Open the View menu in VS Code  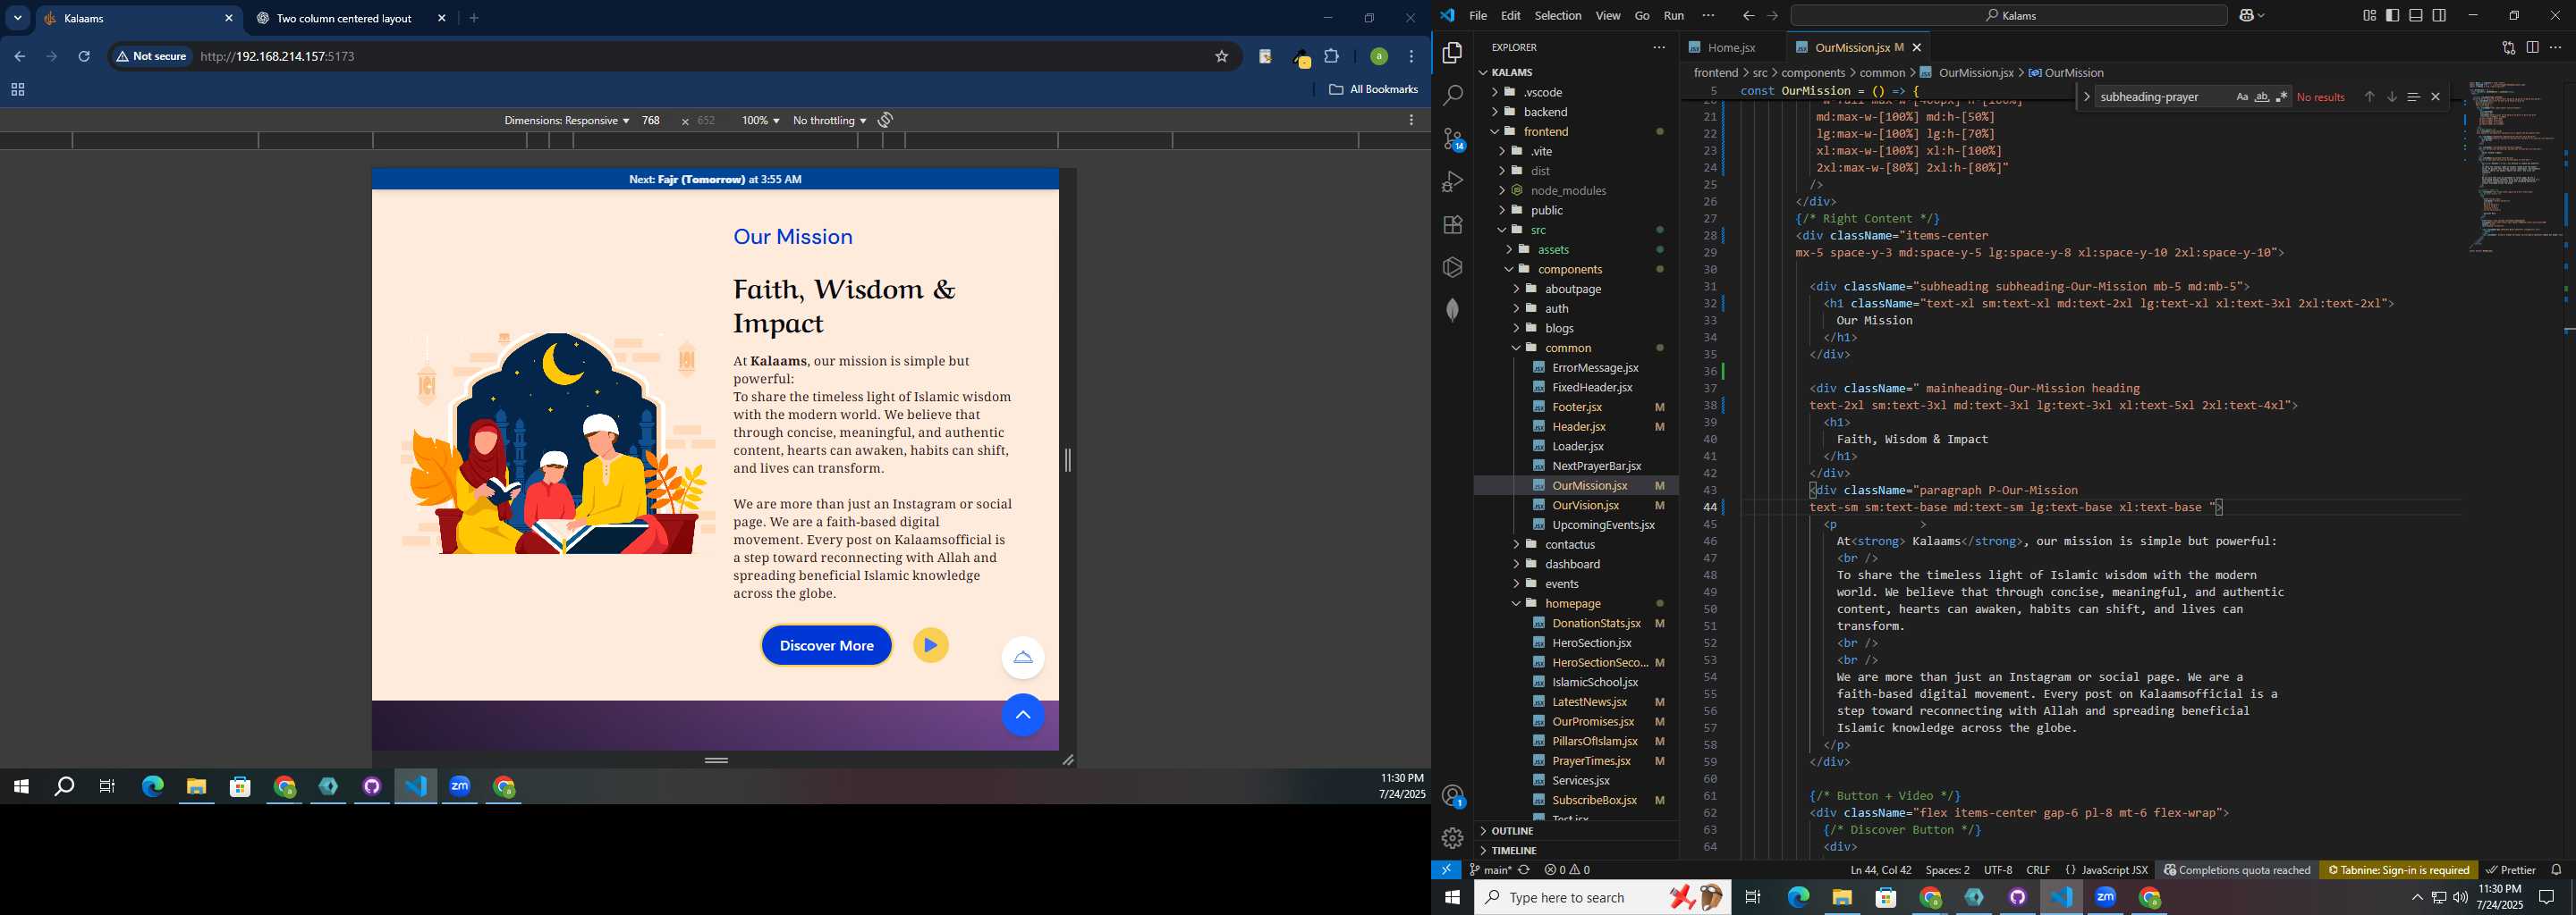coord(1608,15)
